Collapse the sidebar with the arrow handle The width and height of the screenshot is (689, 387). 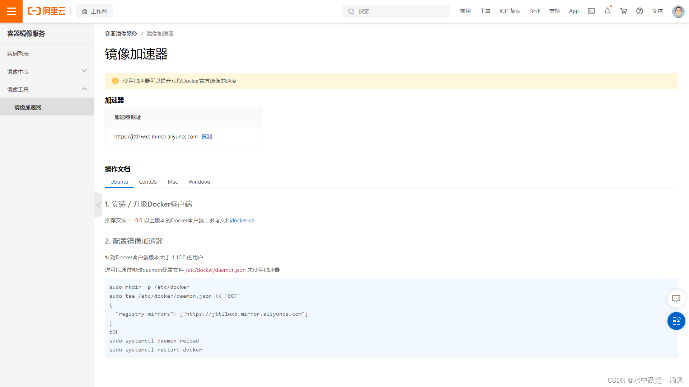98,205
